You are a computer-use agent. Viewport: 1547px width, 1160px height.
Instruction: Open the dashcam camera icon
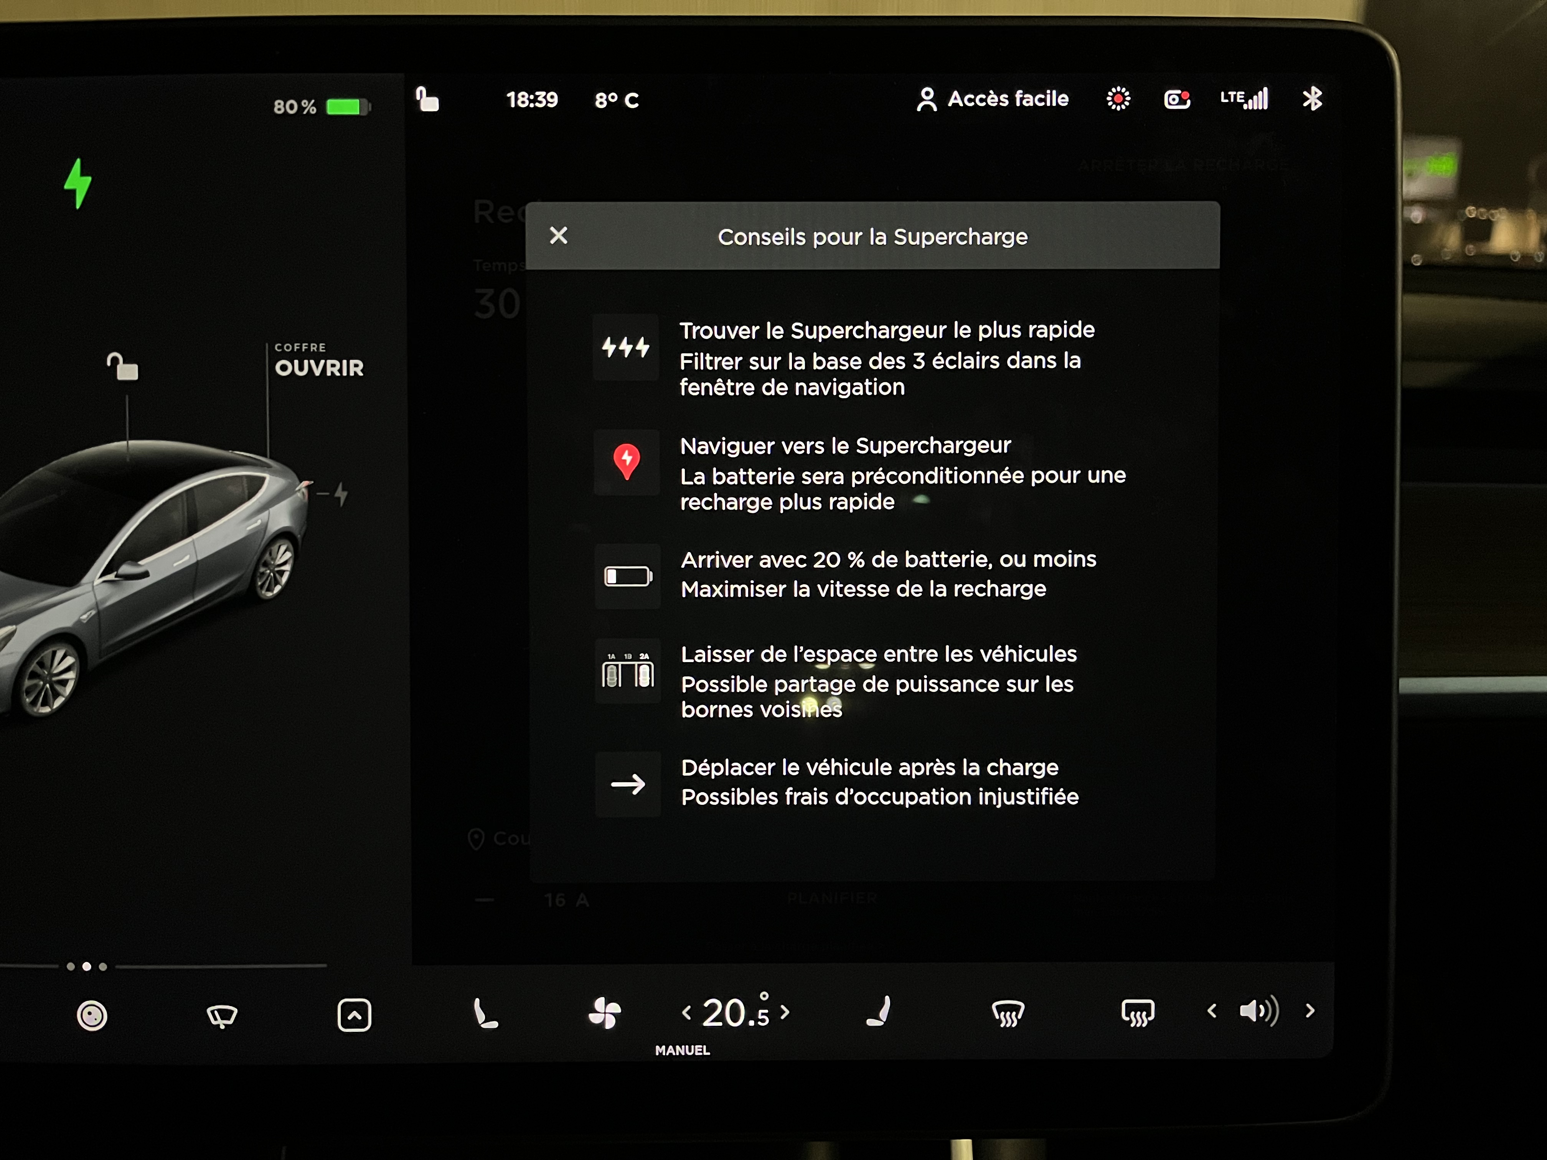pos(1177,99)
